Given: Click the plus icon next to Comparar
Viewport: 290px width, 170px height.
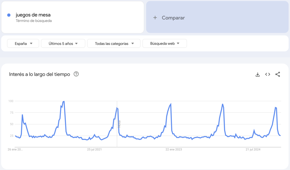Looking at the screenshot, I should [x=155, y=18].
